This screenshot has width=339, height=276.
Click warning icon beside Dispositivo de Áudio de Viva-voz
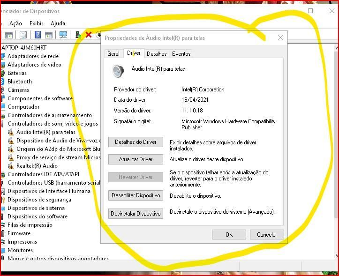pyautogui.click(x=11, y=141)
